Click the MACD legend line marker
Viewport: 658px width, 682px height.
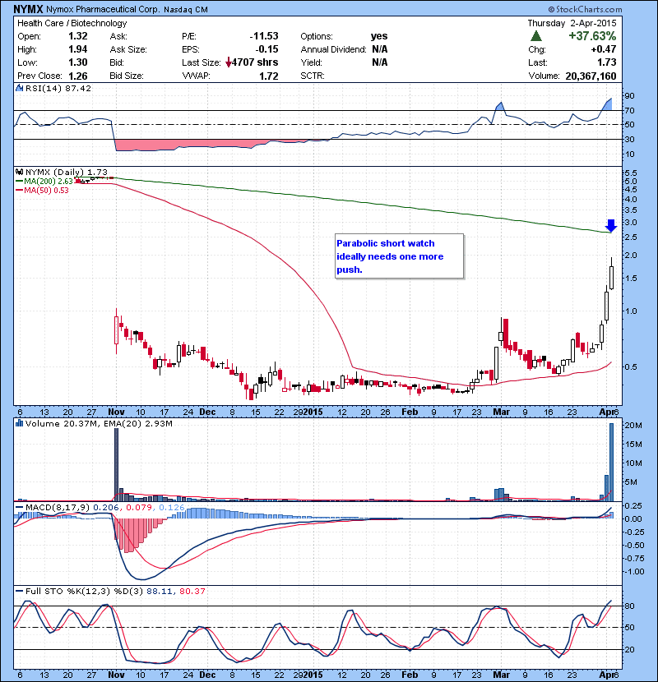19,507
